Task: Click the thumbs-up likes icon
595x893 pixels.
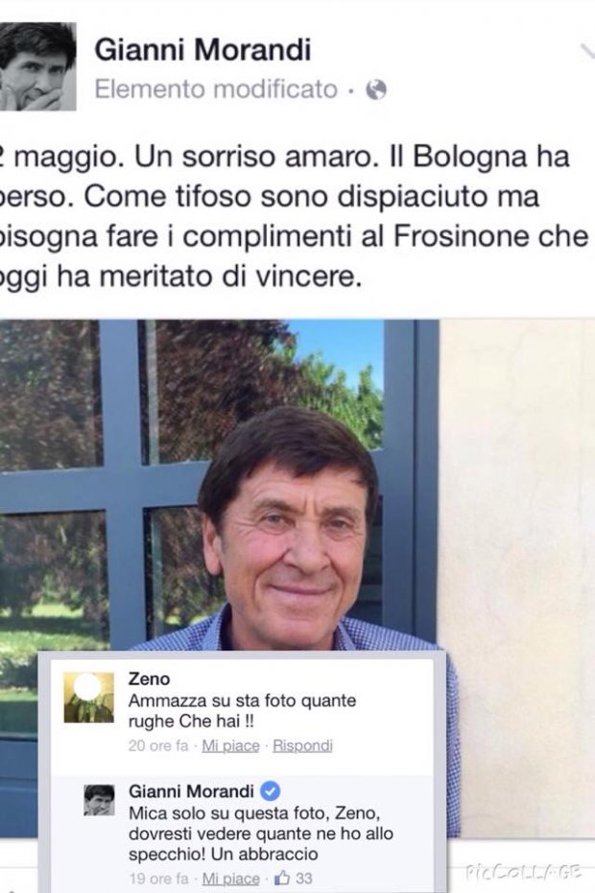Action: point(282,879)
